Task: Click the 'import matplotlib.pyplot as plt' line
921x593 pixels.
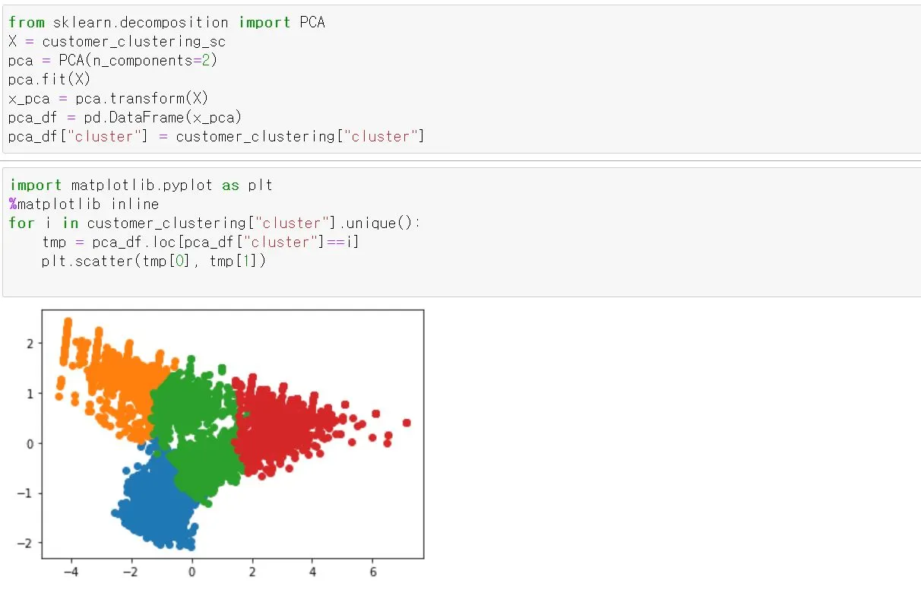Action: tap(141, 186)
